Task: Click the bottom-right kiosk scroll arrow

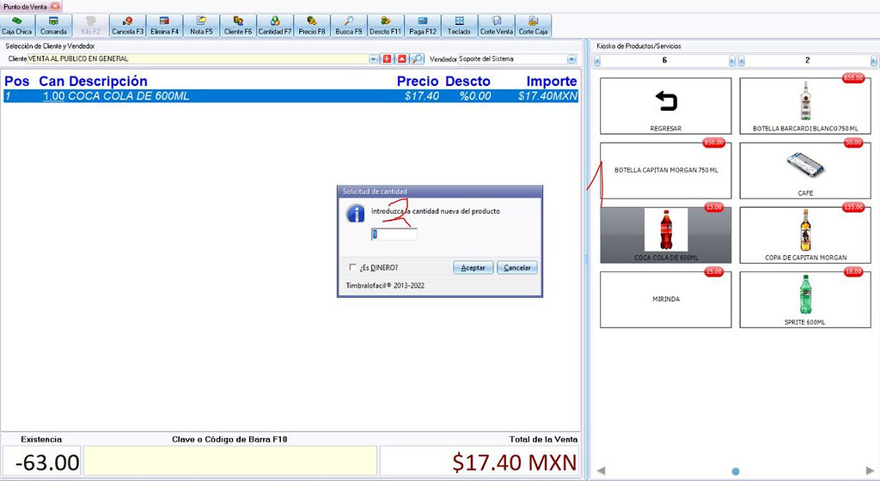Action: pyautogui.click(x=871, y=471)
